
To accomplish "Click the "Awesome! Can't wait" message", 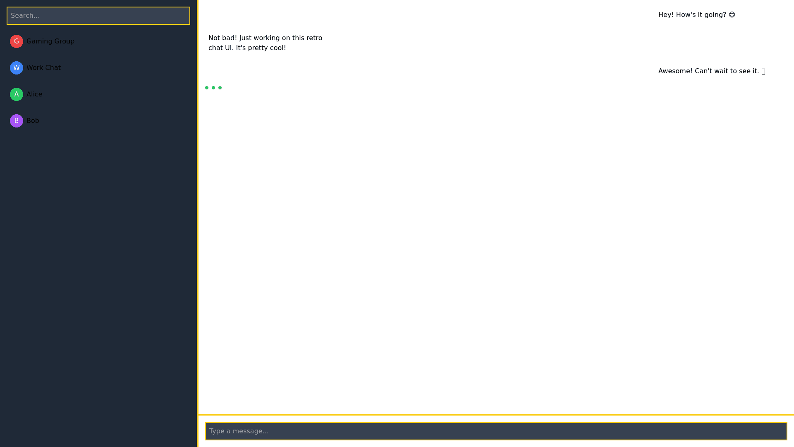I will 708,71.
